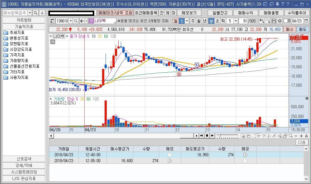Click the chart zoom slider handle
311x184 pixels.
click(220, 135)
